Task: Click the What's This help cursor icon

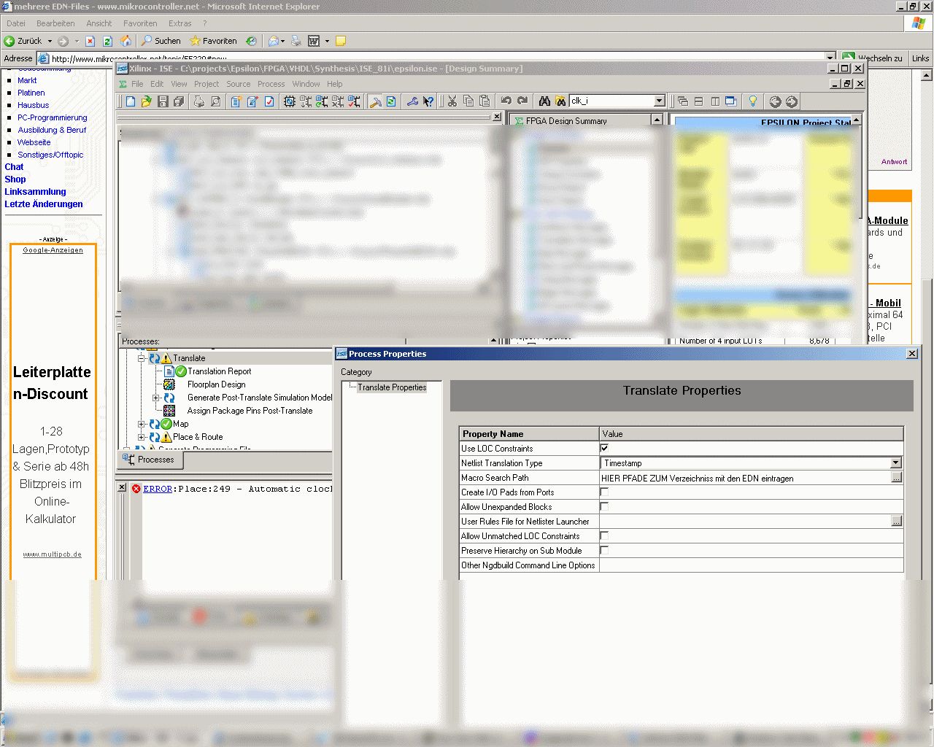Action: (x=428, y=101)
